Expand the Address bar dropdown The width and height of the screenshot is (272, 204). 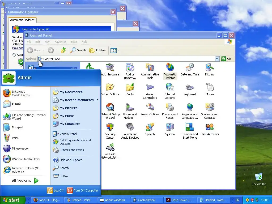point(217,59)
